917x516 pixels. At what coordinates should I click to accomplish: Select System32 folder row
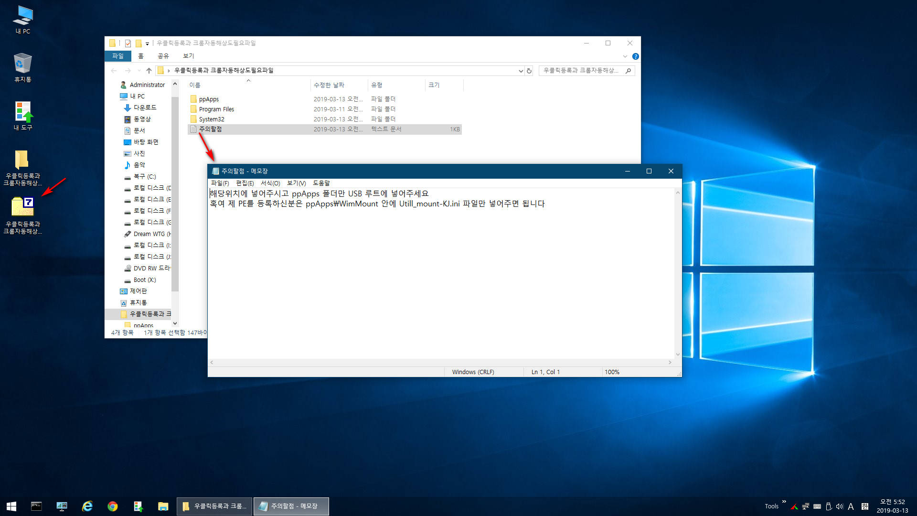coord(324,119)
